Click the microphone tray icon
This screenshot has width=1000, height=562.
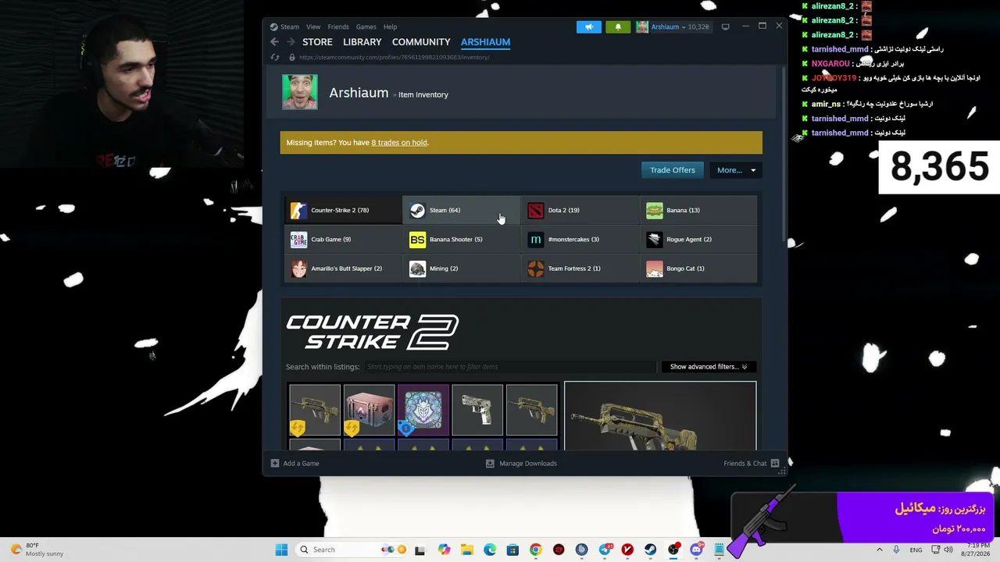pos(896,550)
